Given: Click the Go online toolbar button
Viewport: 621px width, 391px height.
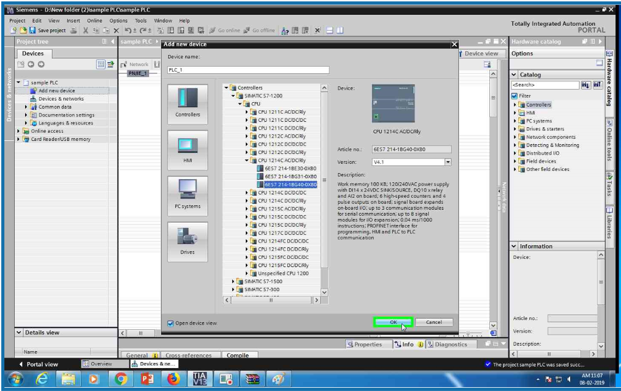Looking at the screenshot, I should [224, 30].
